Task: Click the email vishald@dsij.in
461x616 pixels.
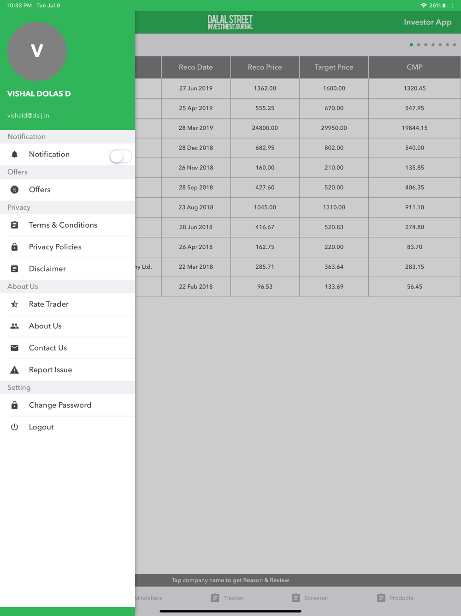Action: click(x=28, y=115)
